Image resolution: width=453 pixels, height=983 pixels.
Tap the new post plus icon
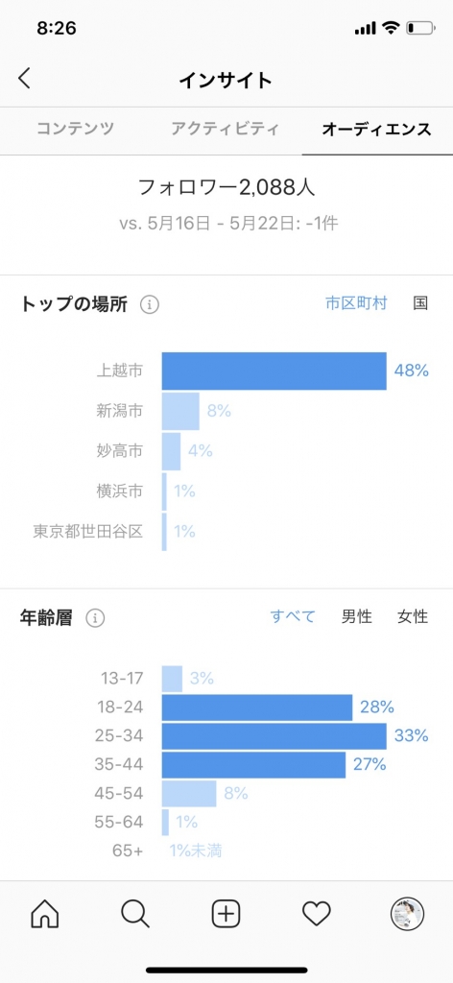point(226,915)
